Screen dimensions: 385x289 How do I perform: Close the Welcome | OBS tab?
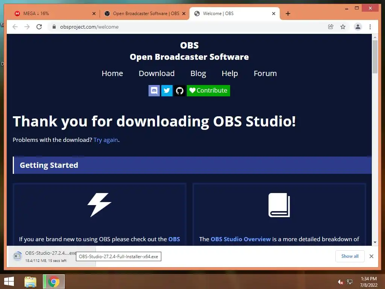pyautogui.click(x=274, y=14)
